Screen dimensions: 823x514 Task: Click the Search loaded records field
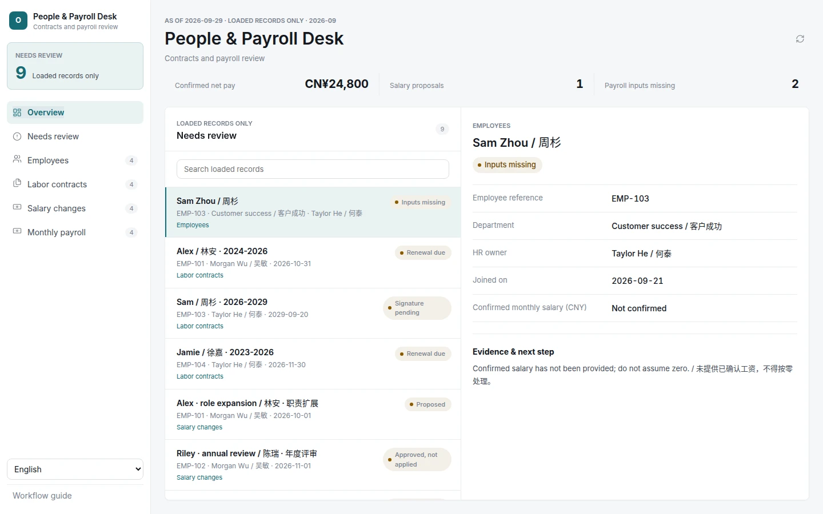click(x=313, y=169)
